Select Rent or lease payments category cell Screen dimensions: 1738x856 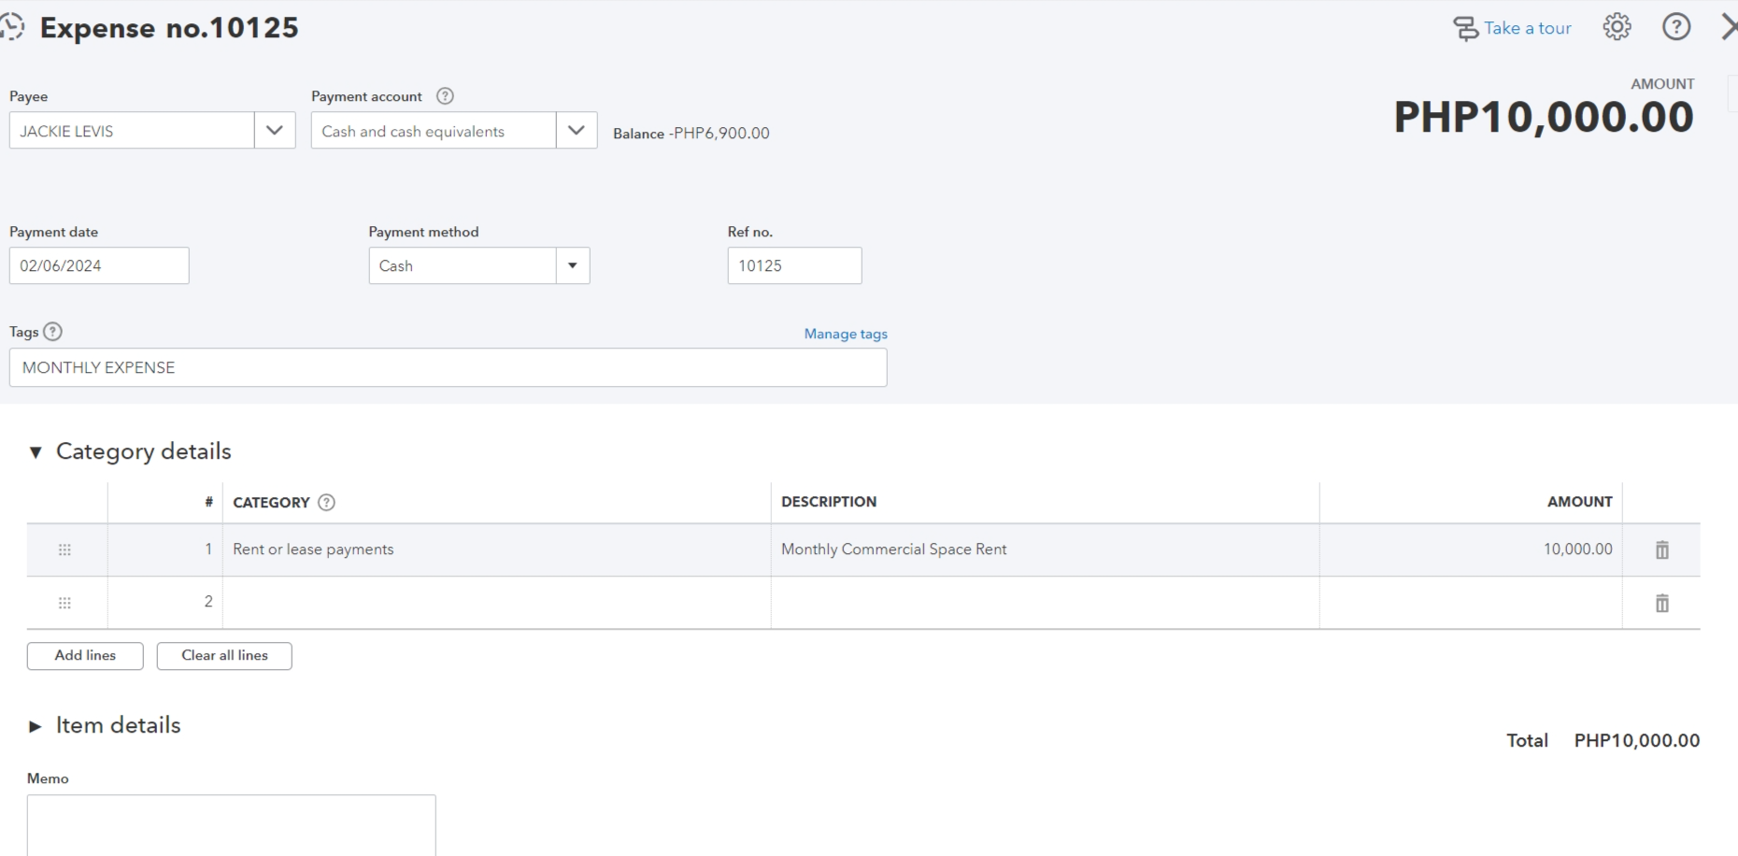[496, 550]
